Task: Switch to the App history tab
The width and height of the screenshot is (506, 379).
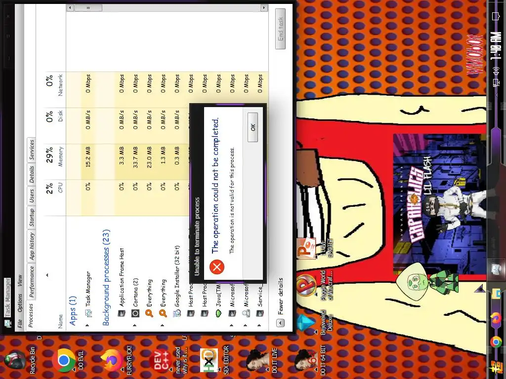Action: pos(32,246)
